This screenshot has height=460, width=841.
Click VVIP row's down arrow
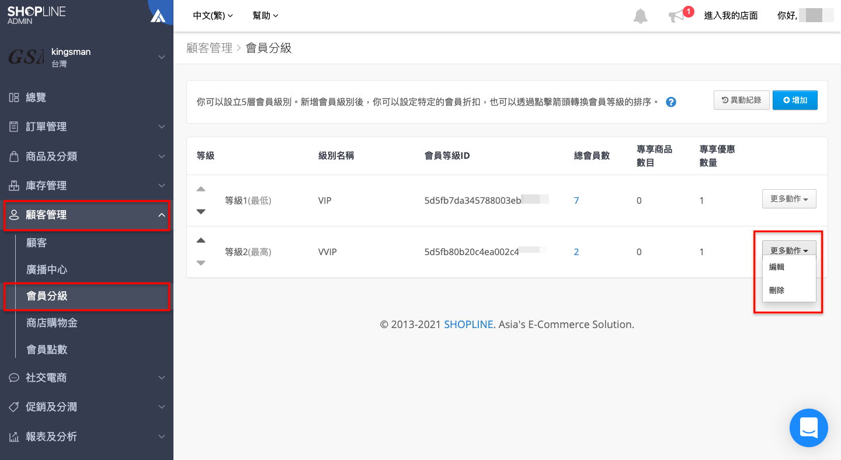coord(201,263)
